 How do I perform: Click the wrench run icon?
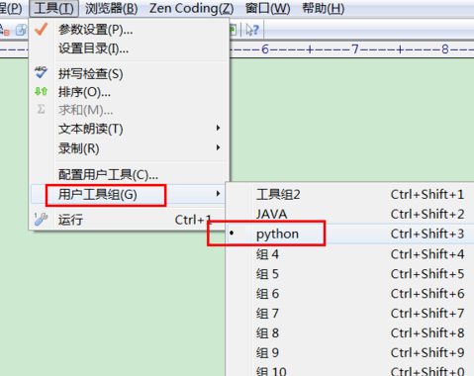(x=41, y=219)
